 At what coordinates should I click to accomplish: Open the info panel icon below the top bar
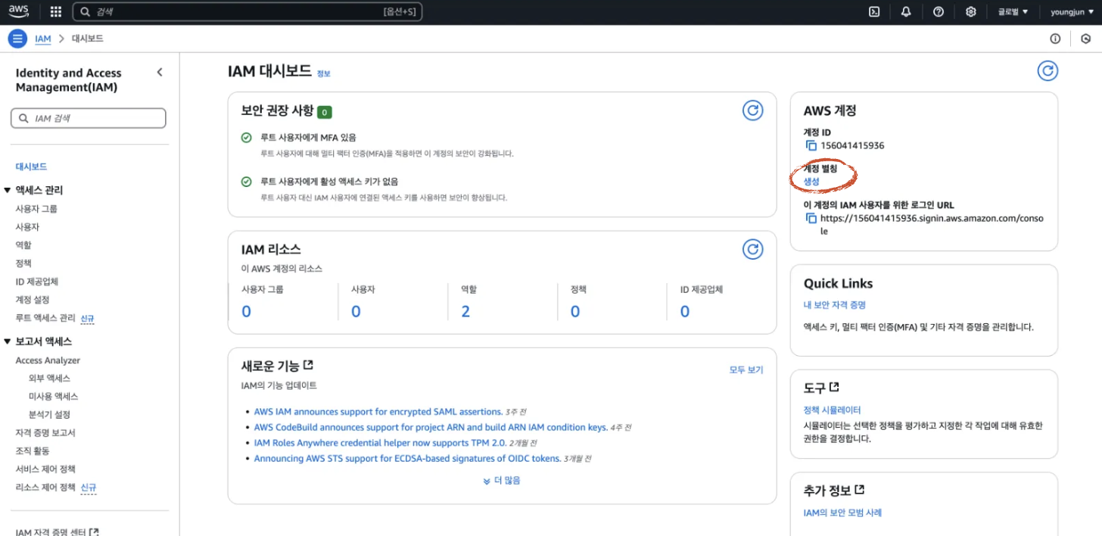point(1055,39)
